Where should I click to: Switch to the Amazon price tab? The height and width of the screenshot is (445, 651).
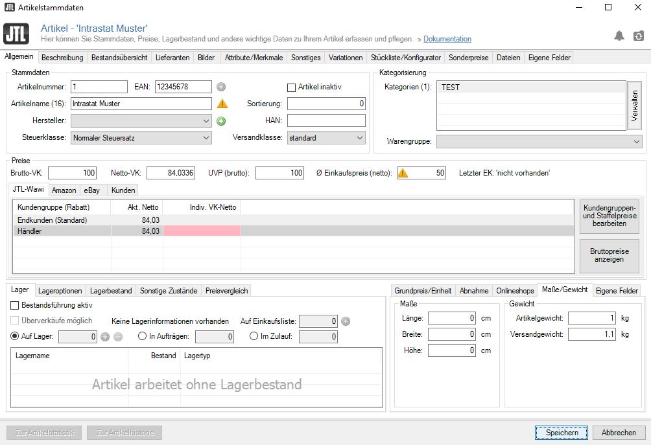click(64, 190)
